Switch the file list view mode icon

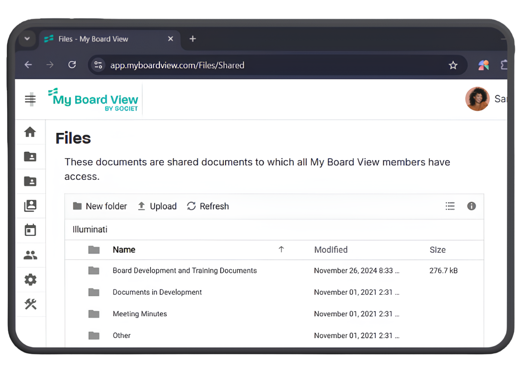450,206
